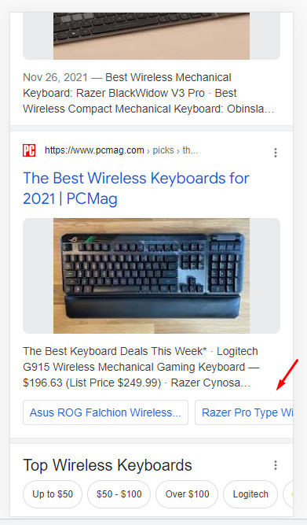Click the Best Keyboard Deals This Week snippet
Image resolution: width=307 pixels, height=525 pixels.
click(x=141, y=367)
